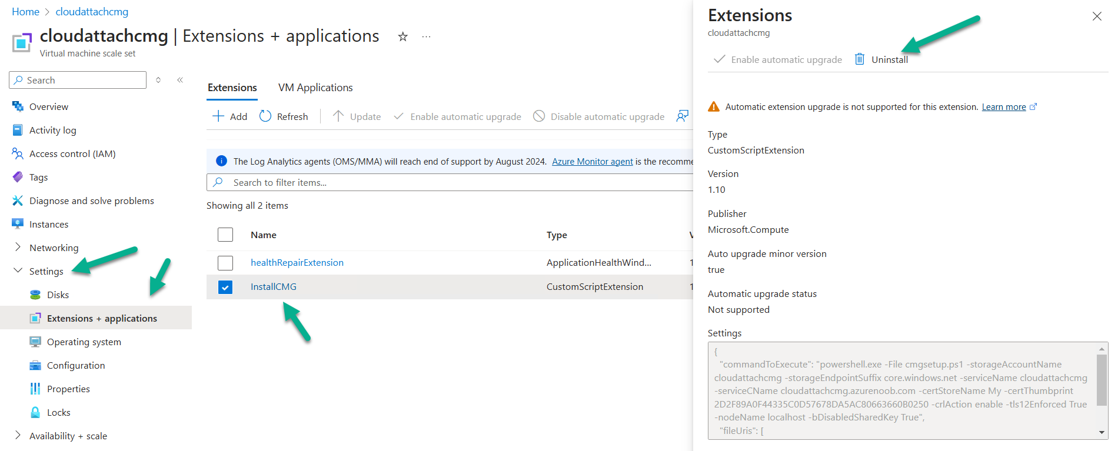Click the Update arrow toolbar item
Screen dimensions: 1118x451
pyautogui.click(x=357, y=116)
